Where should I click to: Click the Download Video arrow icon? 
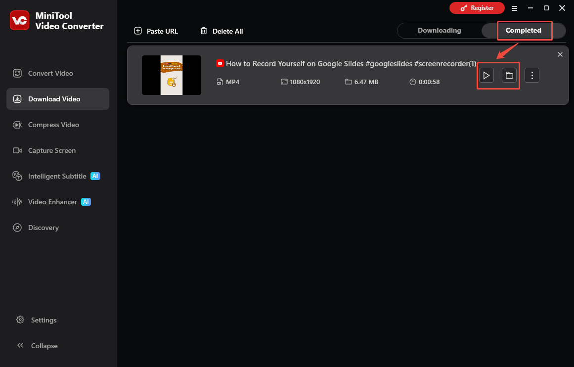pos(17,99)
